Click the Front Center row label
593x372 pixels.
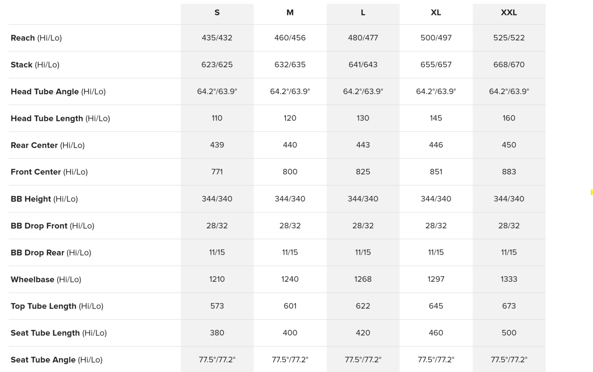point(49,172)
